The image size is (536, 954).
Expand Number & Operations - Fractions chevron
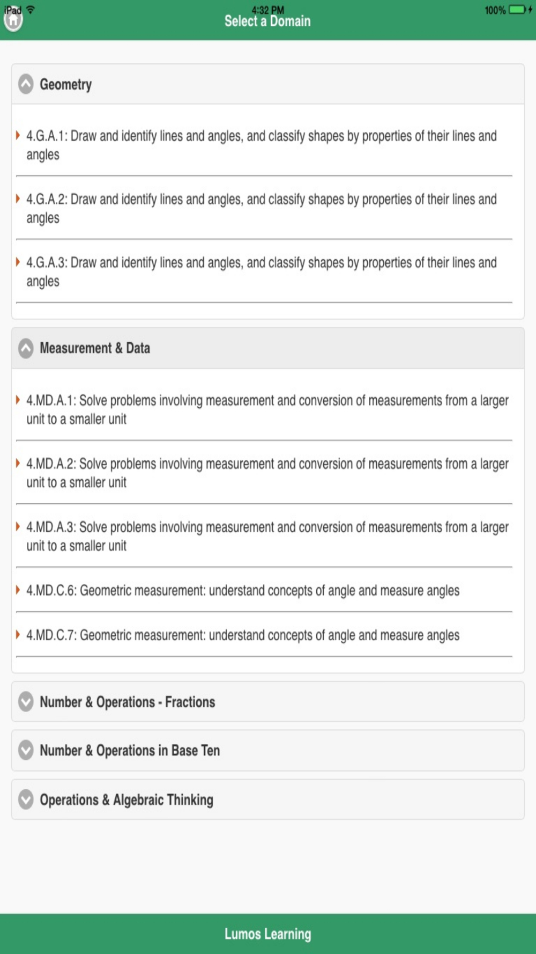(26, 702)
